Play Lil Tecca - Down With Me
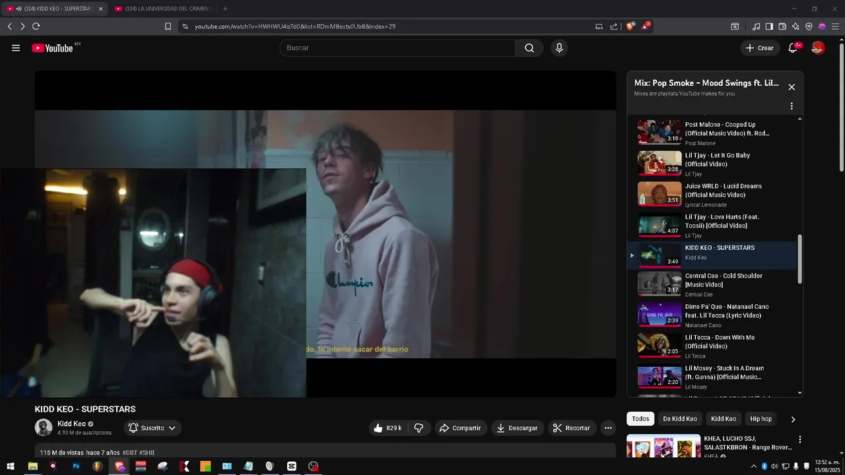 point(713,346)
